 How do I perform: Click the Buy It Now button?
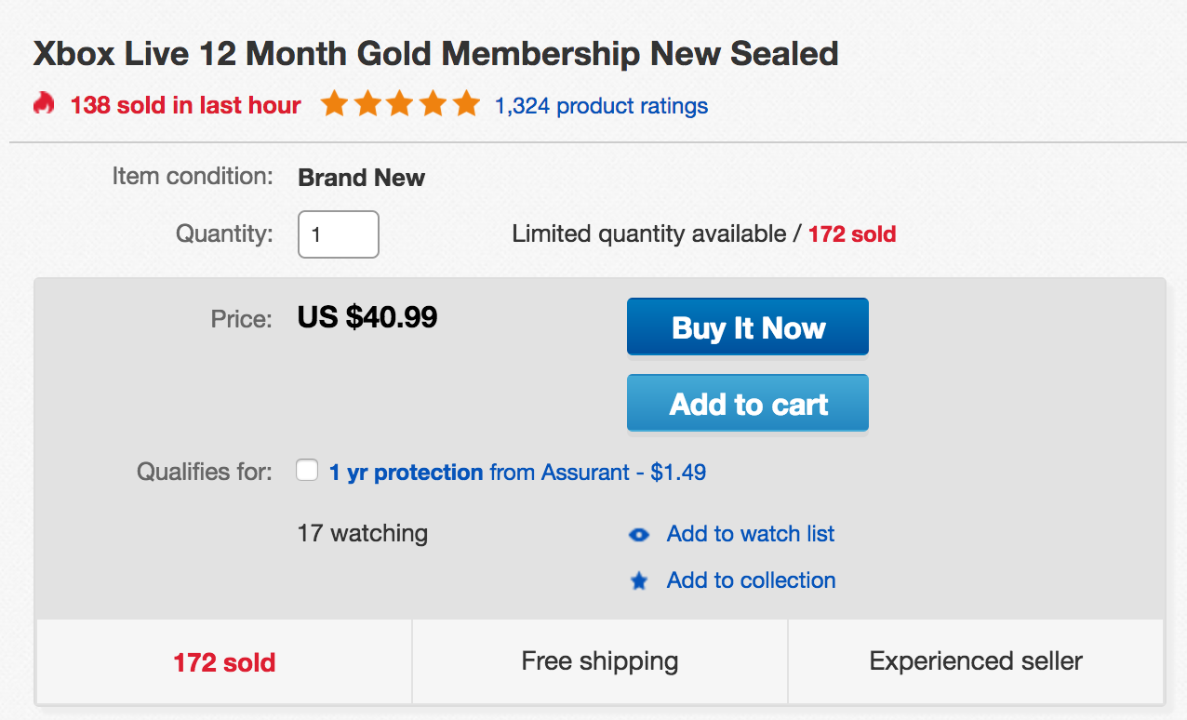click(x=748, y=327)
